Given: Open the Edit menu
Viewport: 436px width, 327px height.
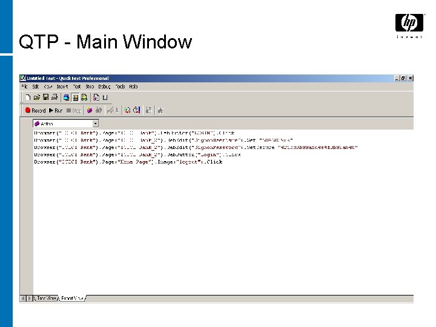Looking at the screenshot, I should coord(36,87).
